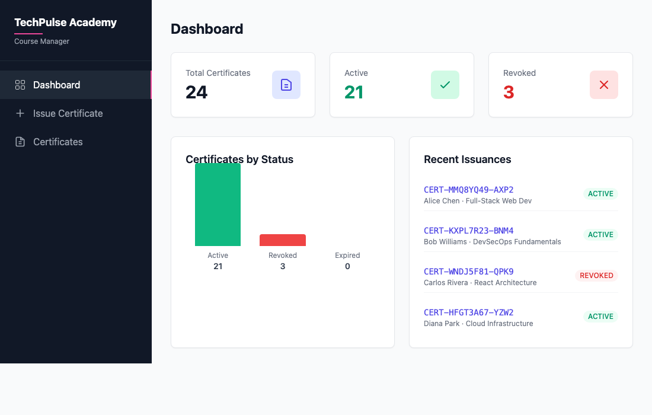Screen dimensions: 652x415
Task: Click the TechPulse Academy logo
Action: pos(65,22)
